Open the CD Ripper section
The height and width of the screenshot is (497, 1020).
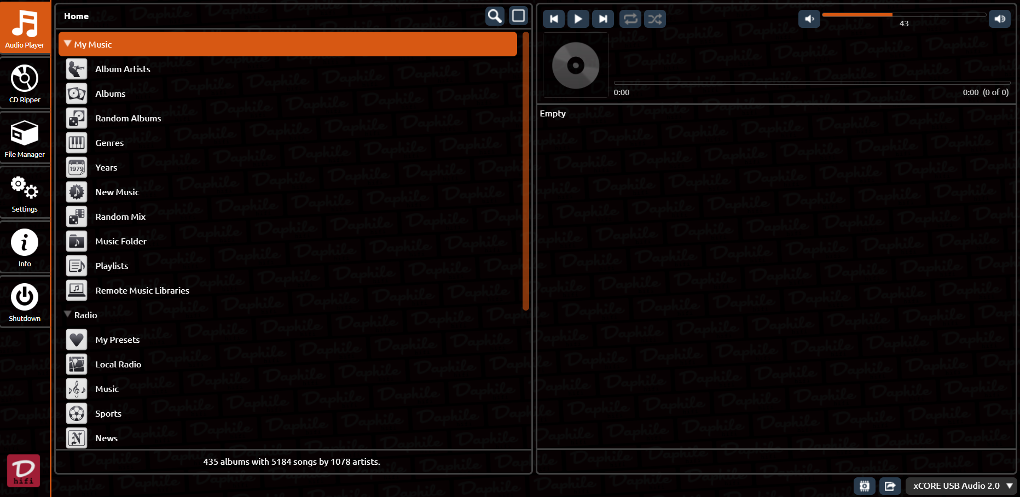click(25, 84)
